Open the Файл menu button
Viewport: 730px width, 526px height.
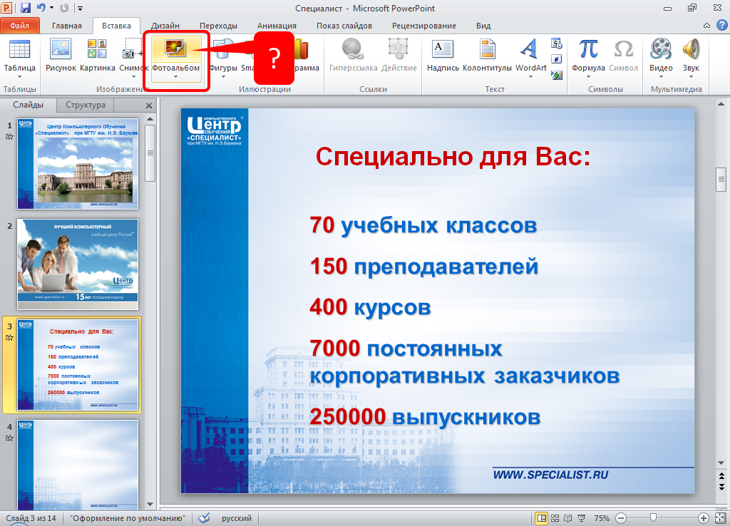[20, 26]
